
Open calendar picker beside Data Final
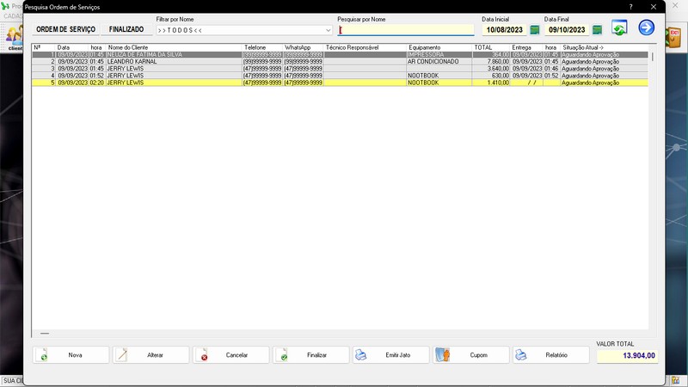coord(597,30)
